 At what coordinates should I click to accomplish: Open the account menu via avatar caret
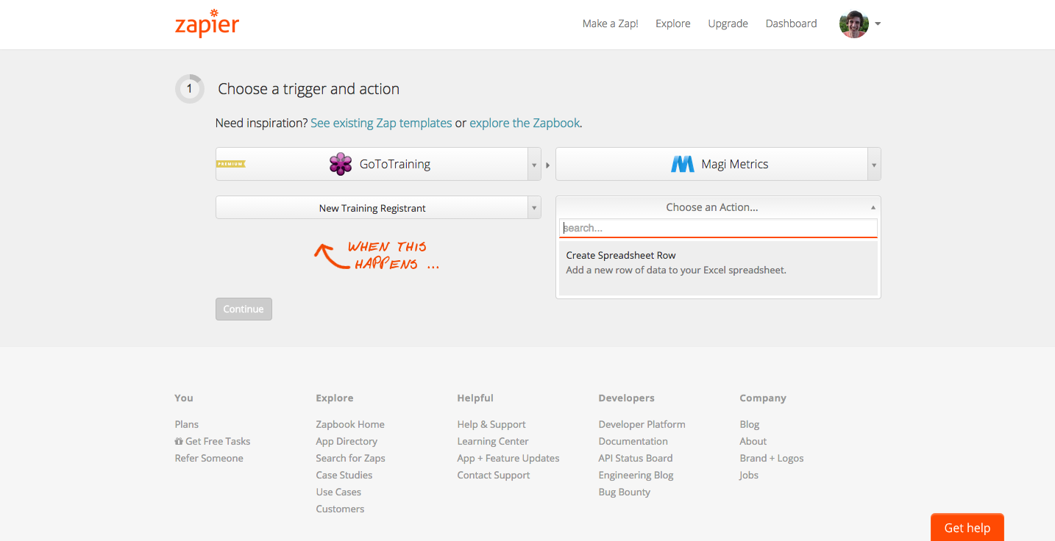click(878, 24)
